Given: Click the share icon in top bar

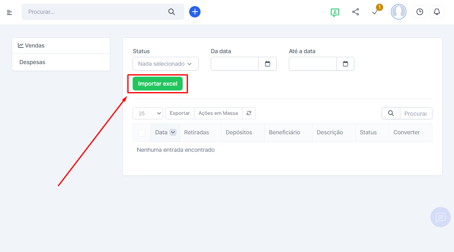Looking at the screenshot, I should [x=356, y=12].
